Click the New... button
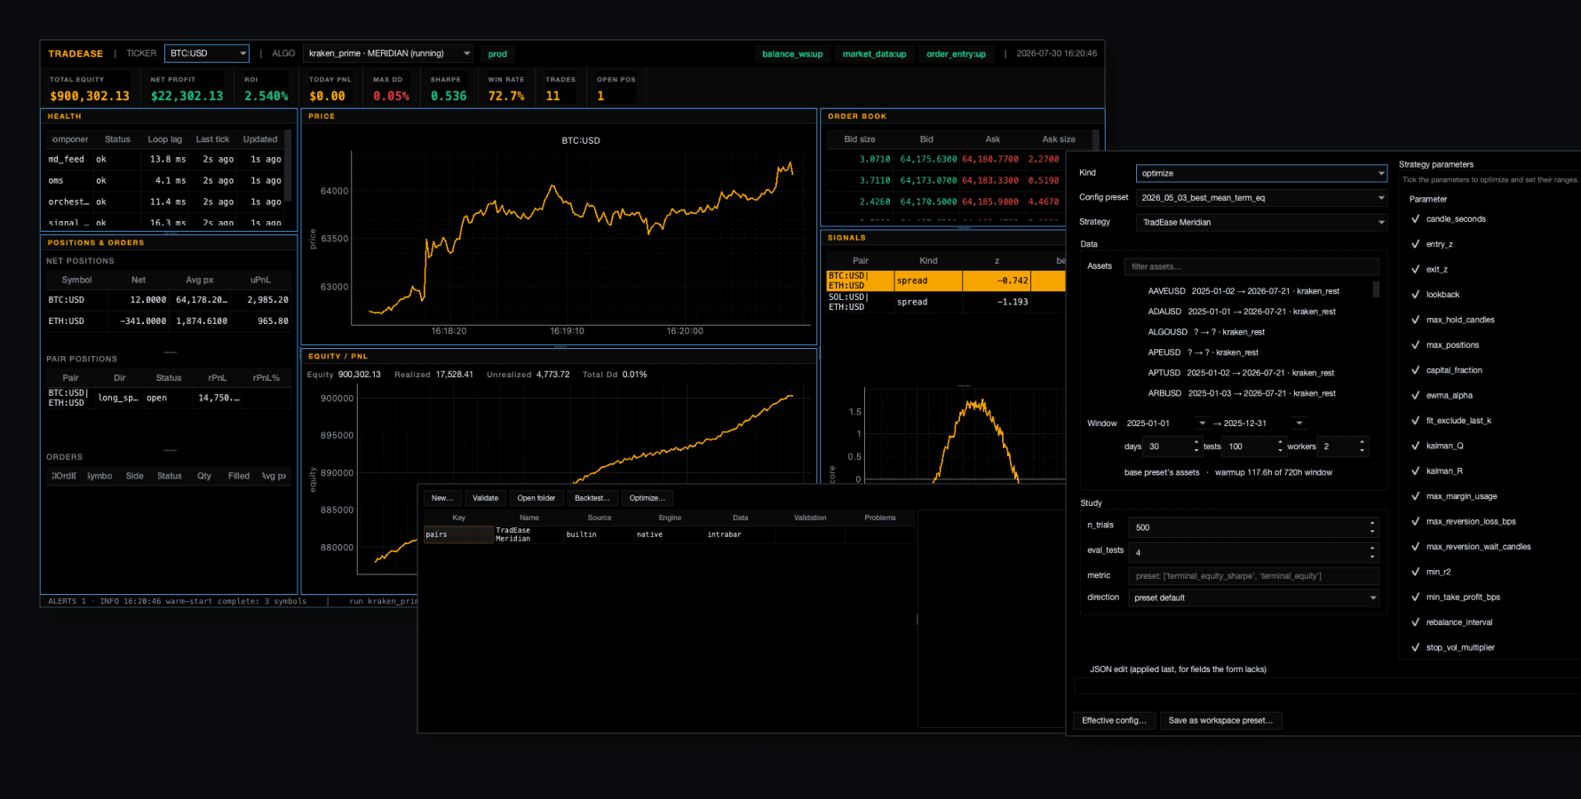1581x799 pixels. point(442,498)
